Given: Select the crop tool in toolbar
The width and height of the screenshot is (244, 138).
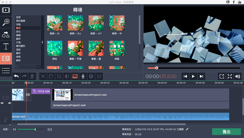Looking at the screenshot, I should (x=59, y=76).
